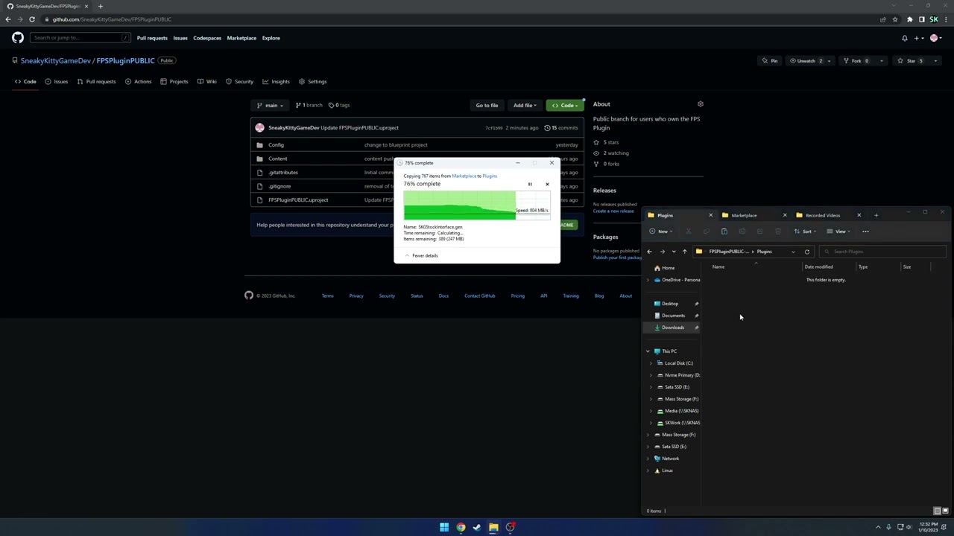Switch Explorer to details view icon
The image size is (954, 536).
coord(937,511)
